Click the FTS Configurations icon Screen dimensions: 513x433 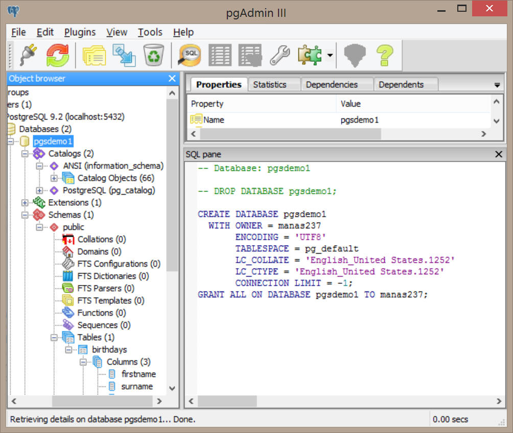pos(68,263)
